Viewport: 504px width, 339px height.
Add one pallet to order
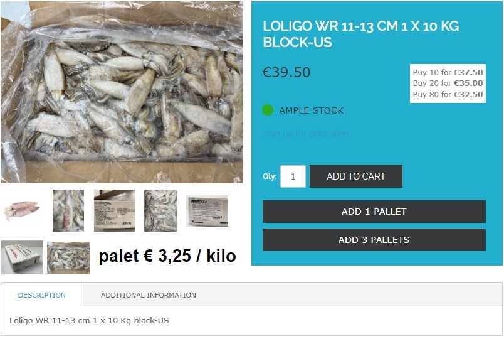click(374, 212)
